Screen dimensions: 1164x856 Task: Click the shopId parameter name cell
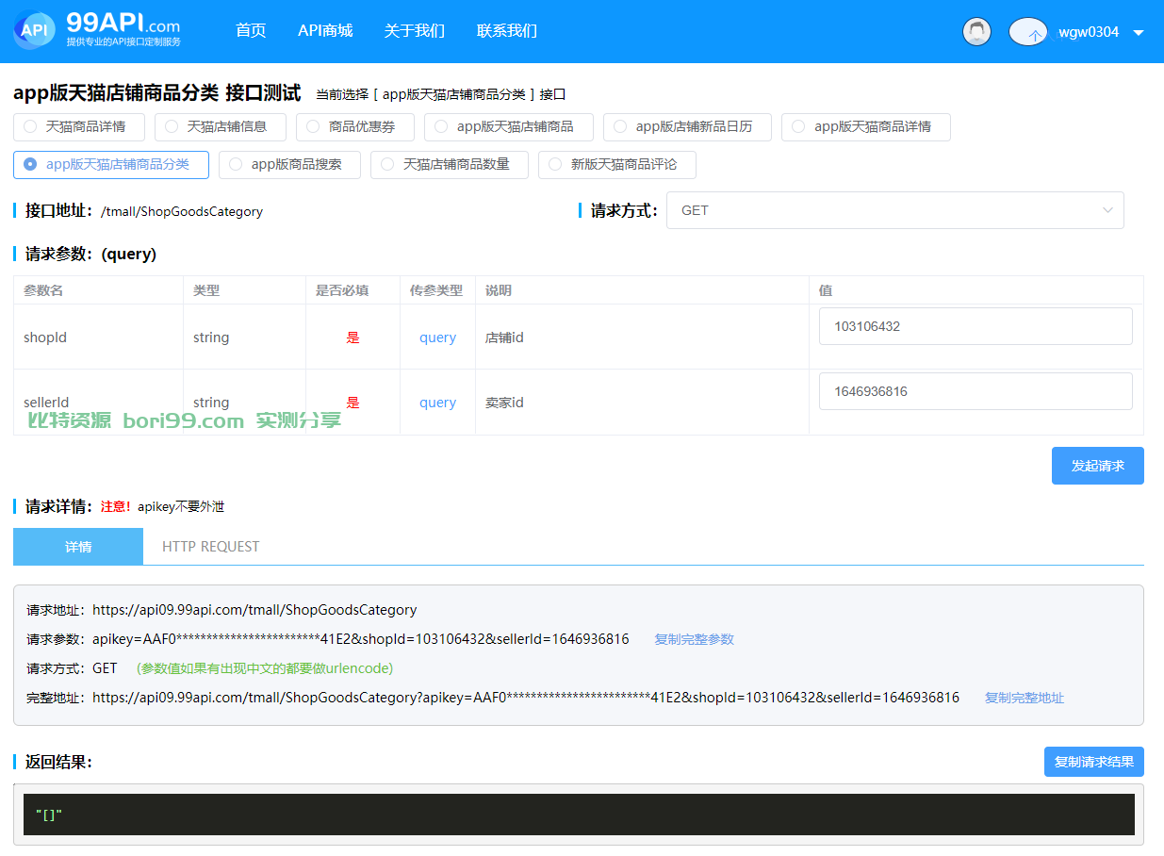coord(98,337)
